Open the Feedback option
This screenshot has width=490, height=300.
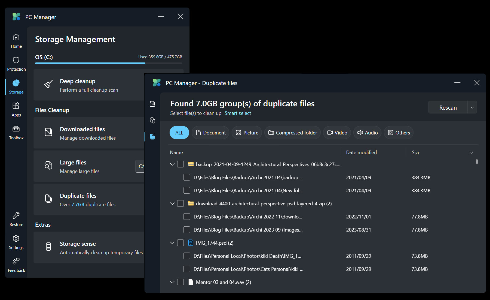pyautogui.click(x=16, y=265)
